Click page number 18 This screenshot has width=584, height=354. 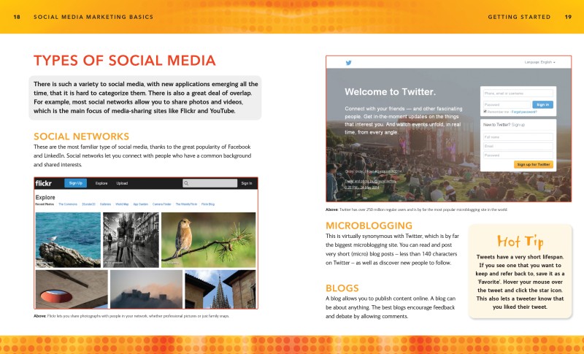point(17,17)
